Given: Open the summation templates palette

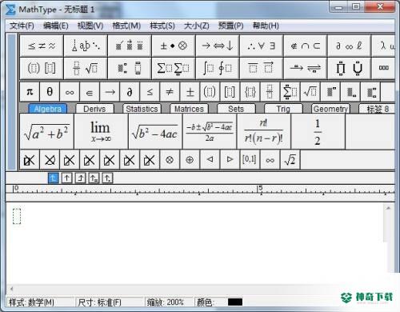Looking at the screenshot, I should (x=174, y=68).
